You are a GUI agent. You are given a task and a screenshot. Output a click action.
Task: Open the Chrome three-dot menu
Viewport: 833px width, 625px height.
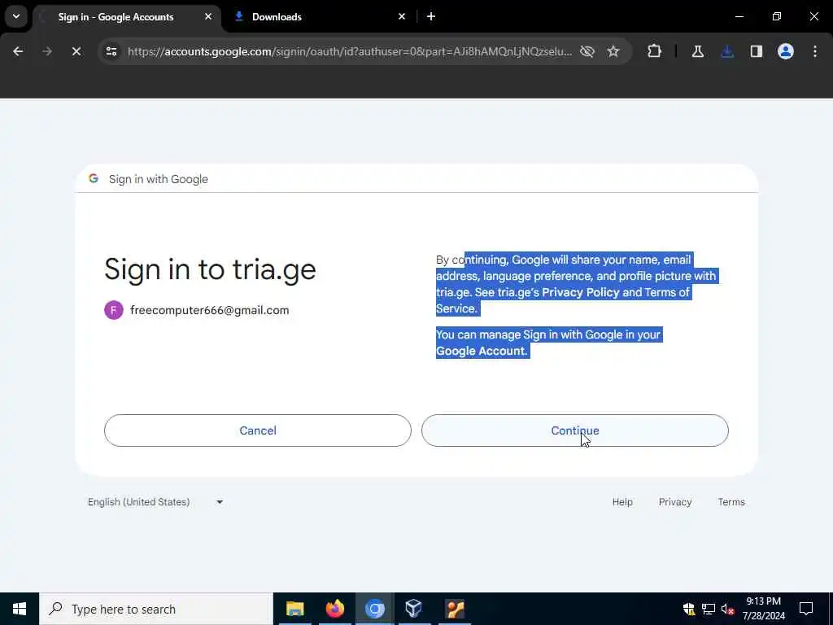coord(815,51)
